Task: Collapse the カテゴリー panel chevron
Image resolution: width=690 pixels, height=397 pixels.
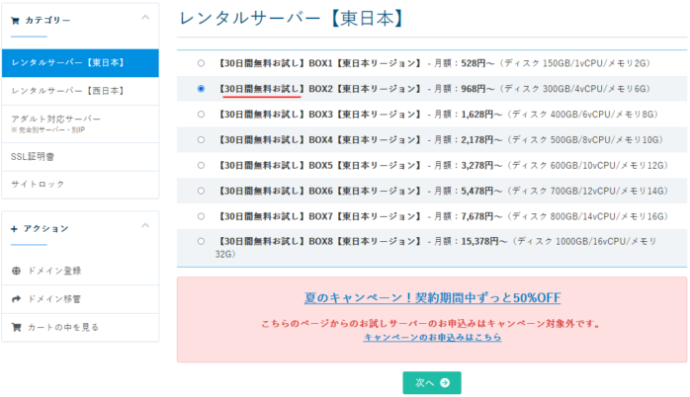Action: [145, 18]
